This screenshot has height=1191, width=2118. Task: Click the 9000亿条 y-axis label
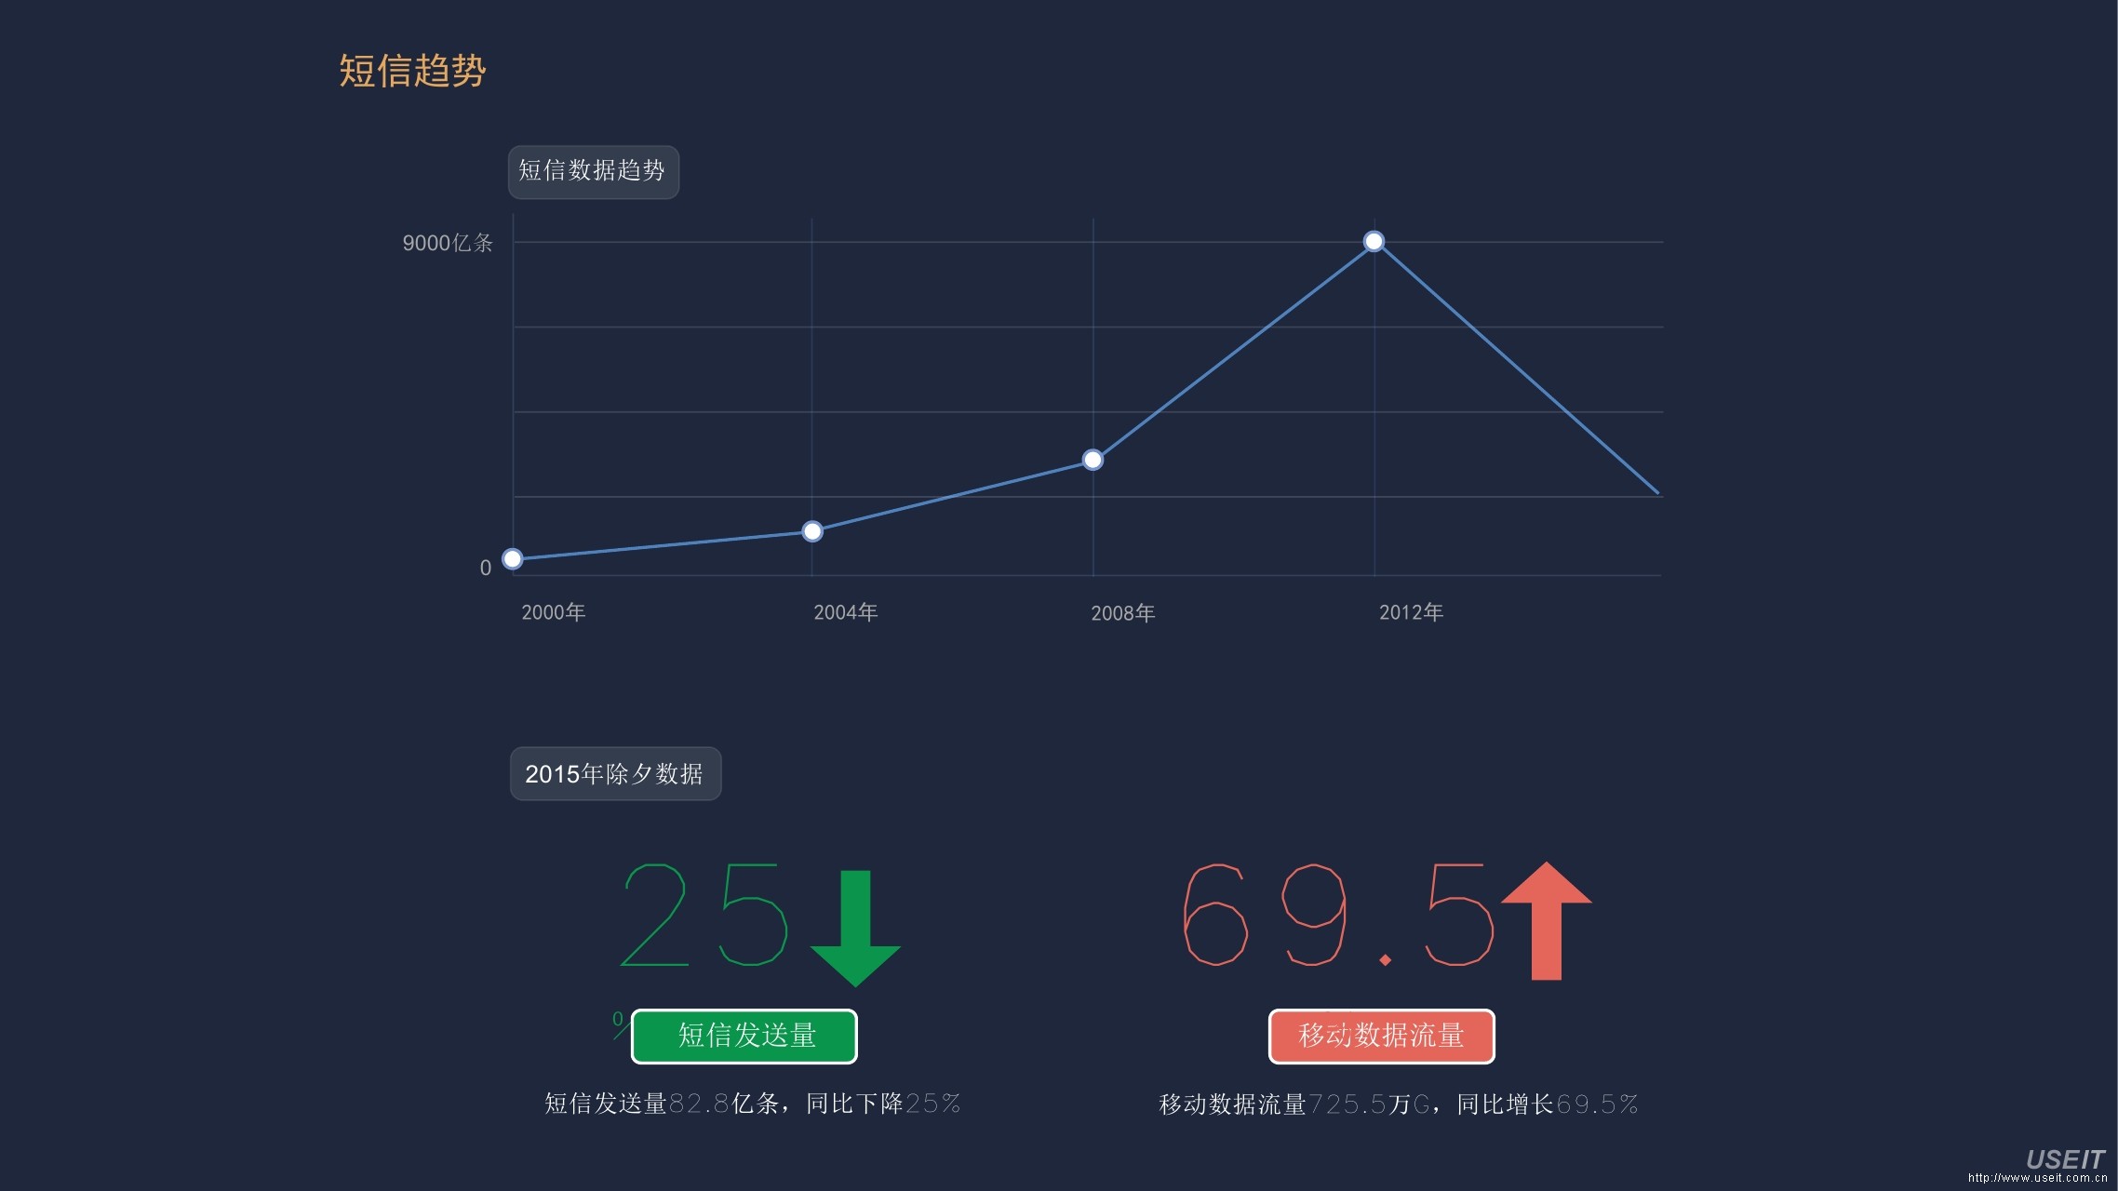(448, 243)
